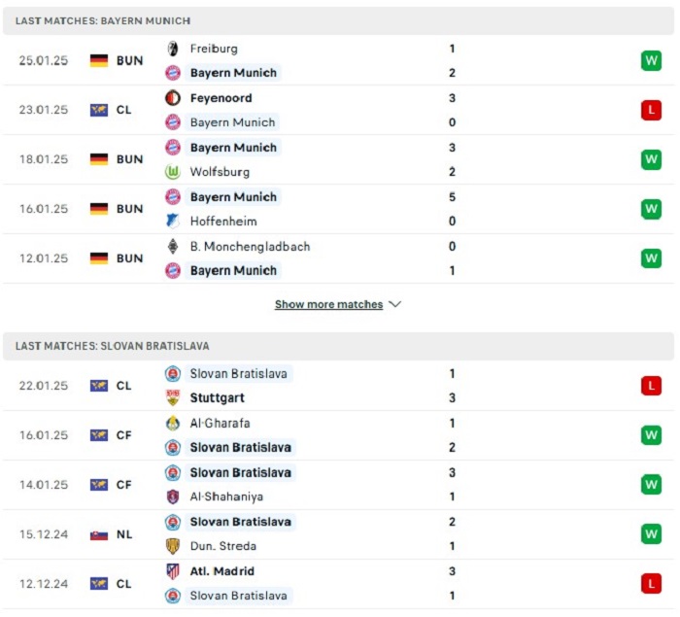680x617 pixels.
Task: Click the Stuttgart club crest icon
Action: tap(173, 397)
